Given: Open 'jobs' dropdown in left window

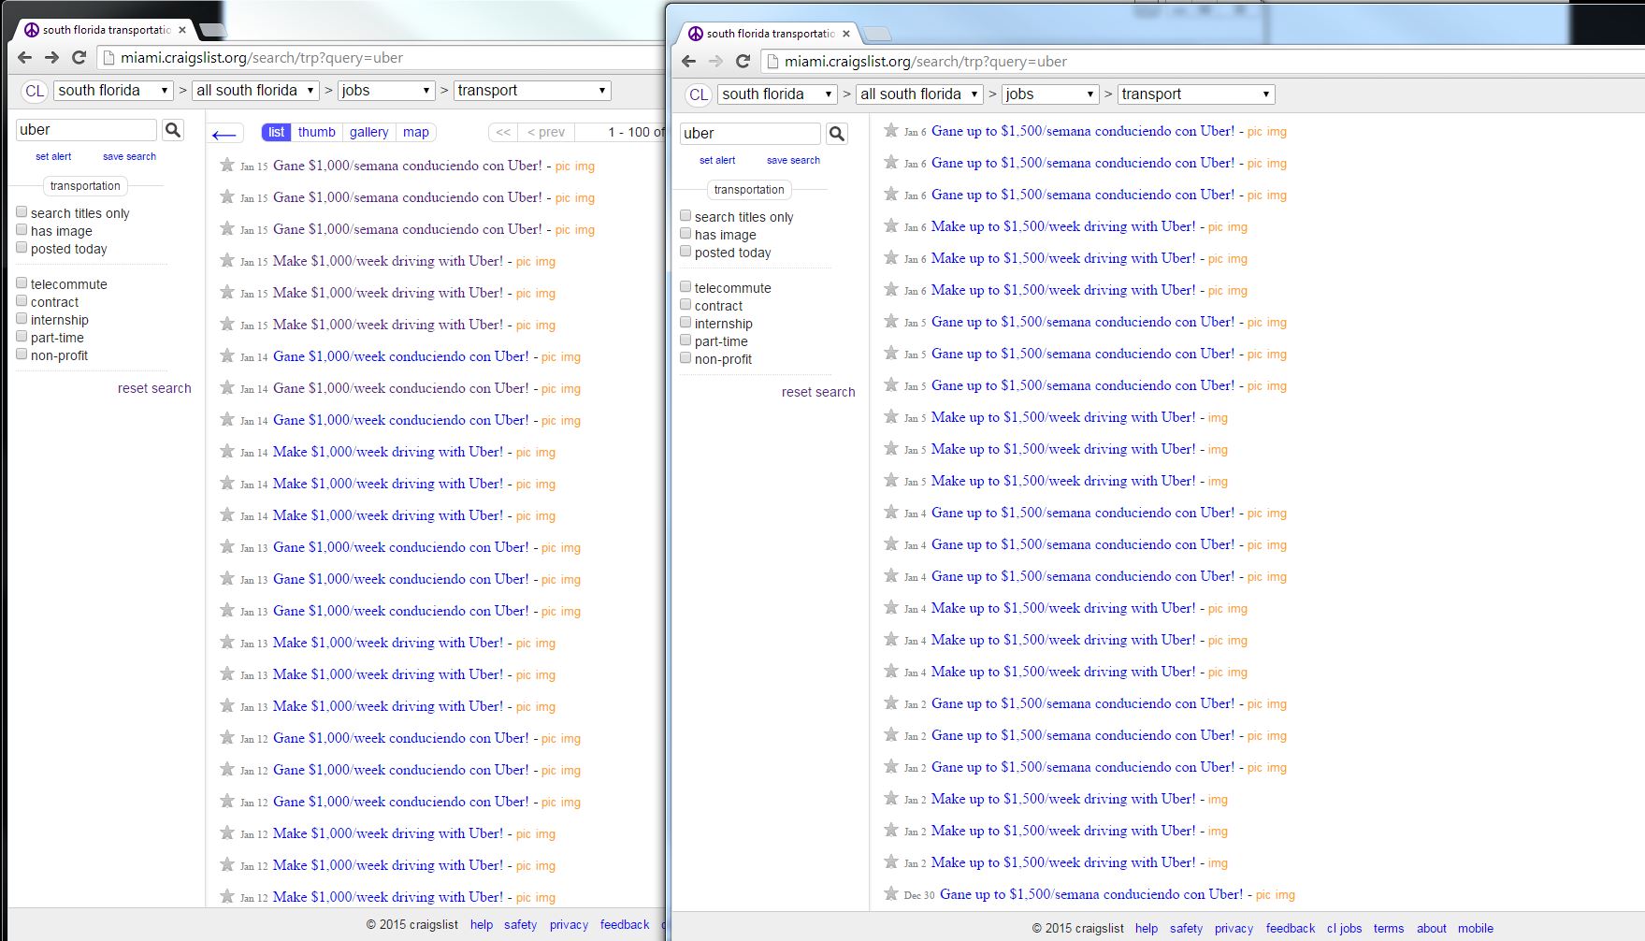Looking at the screenshot, I should [x=386, y=91].
